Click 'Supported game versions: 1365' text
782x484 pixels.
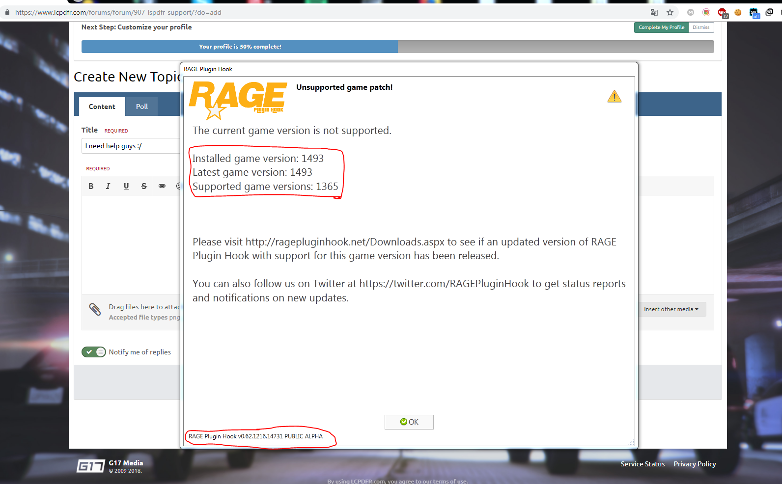[x=265, y=187]
